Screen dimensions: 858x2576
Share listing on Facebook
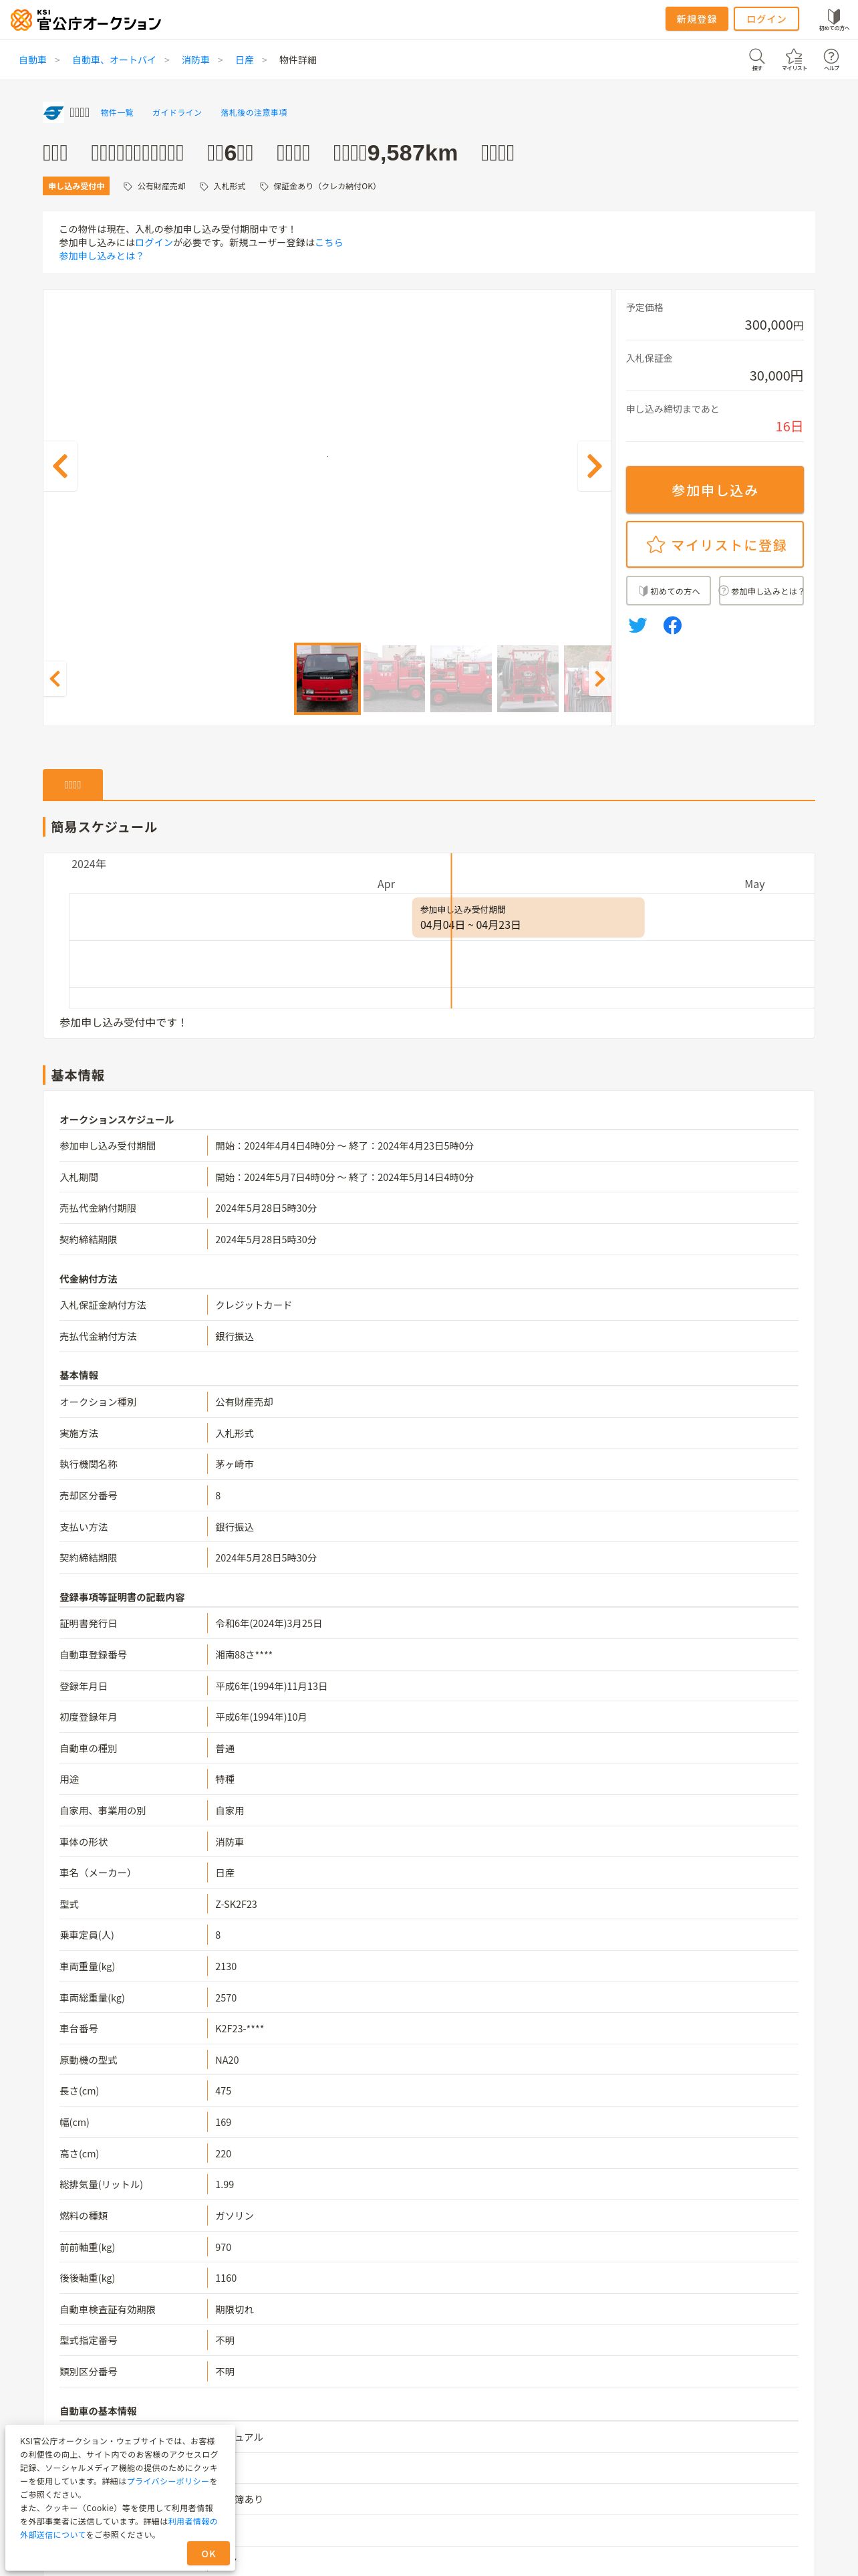(672, 625)
